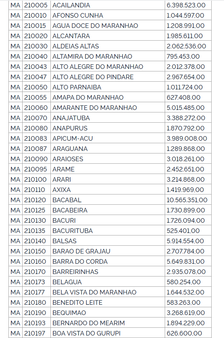Select the ALCANTARA name cell
This screenshot has height=338, width=224.
[71, 36]
